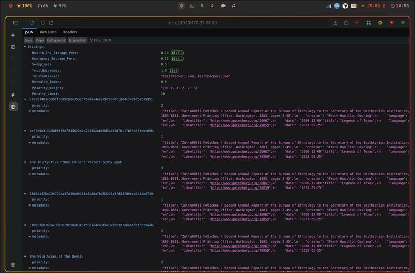Screen dimensions: 415x273
Task: Click the 10:58 clock
Action: pyautogui.click(x=400, y=6)
